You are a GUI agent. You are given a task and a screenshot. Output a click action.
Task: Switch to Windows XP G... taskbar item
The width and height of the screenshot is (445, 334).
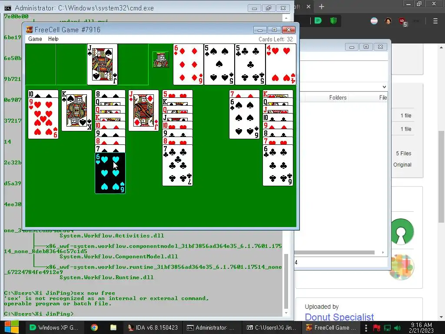(54, 327)
